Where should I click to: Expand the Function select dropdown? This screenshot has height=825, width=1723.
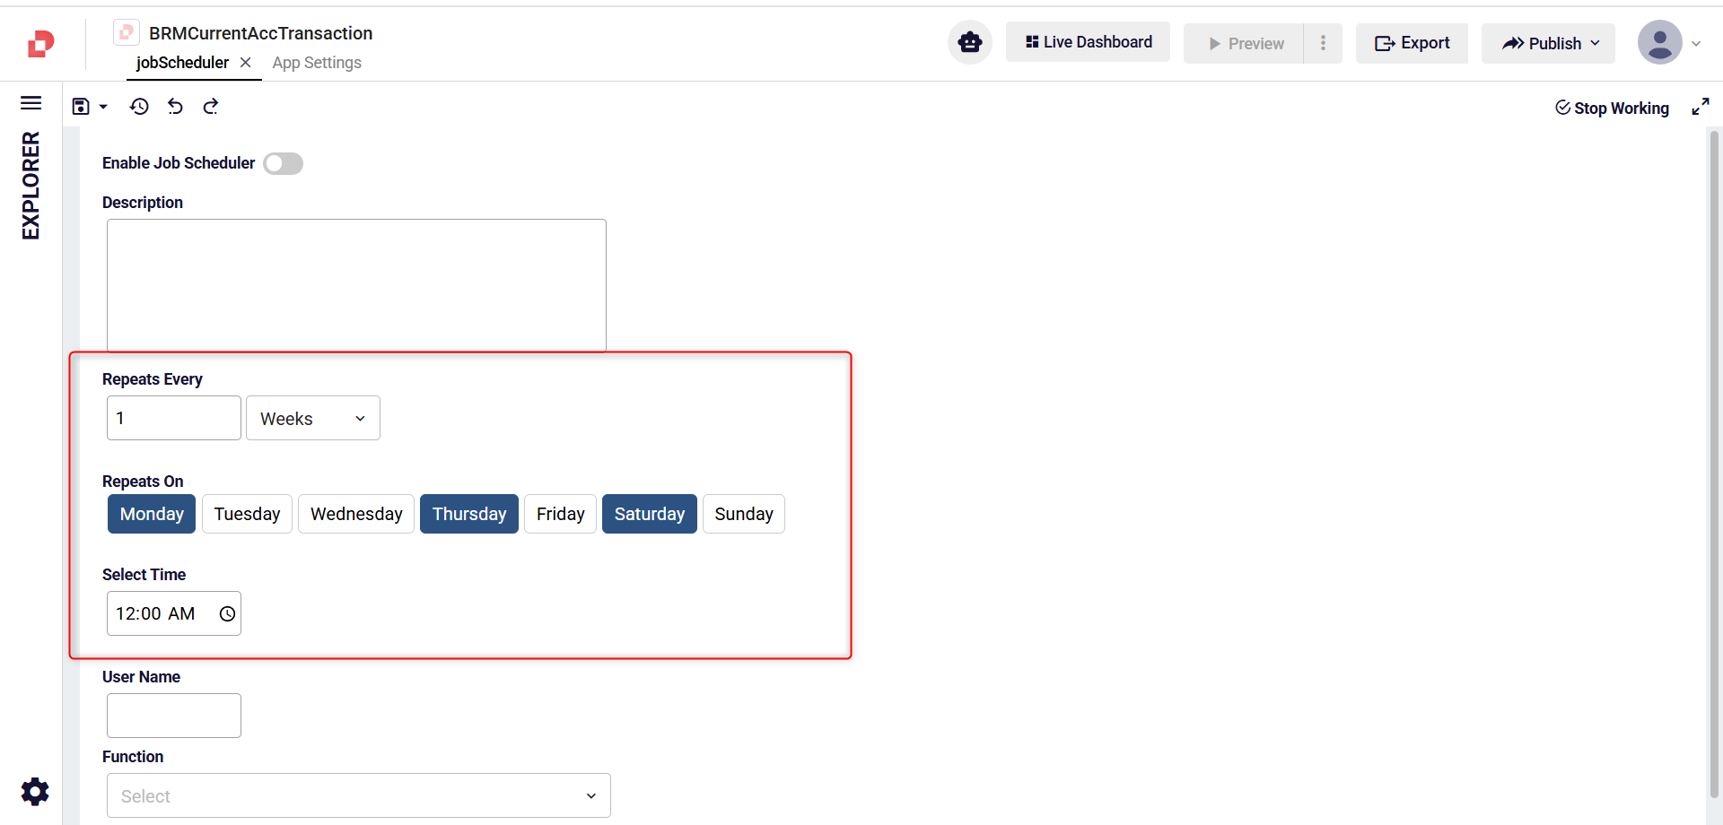tap(358, 795)
